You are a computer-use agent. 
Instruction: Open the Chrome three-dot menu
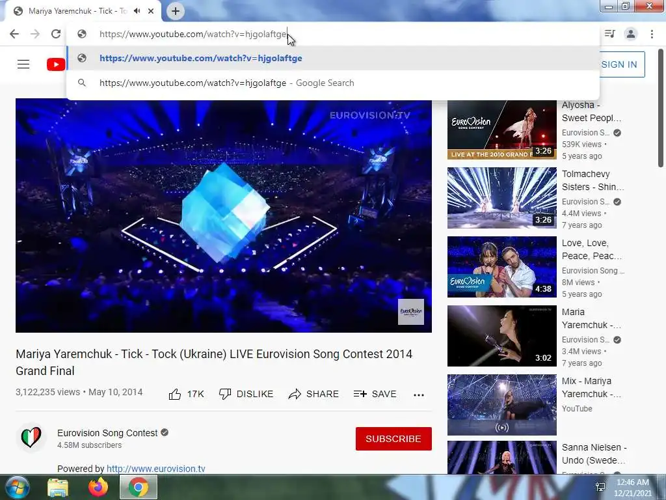pos(652,34)
